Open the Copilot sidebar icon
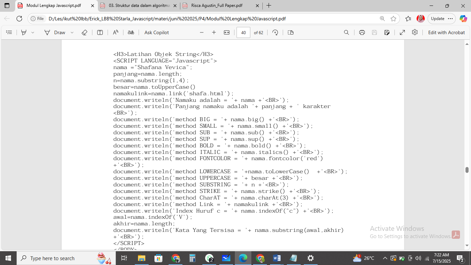Viewport: 471px width, 265px height. tap(463, 19)
